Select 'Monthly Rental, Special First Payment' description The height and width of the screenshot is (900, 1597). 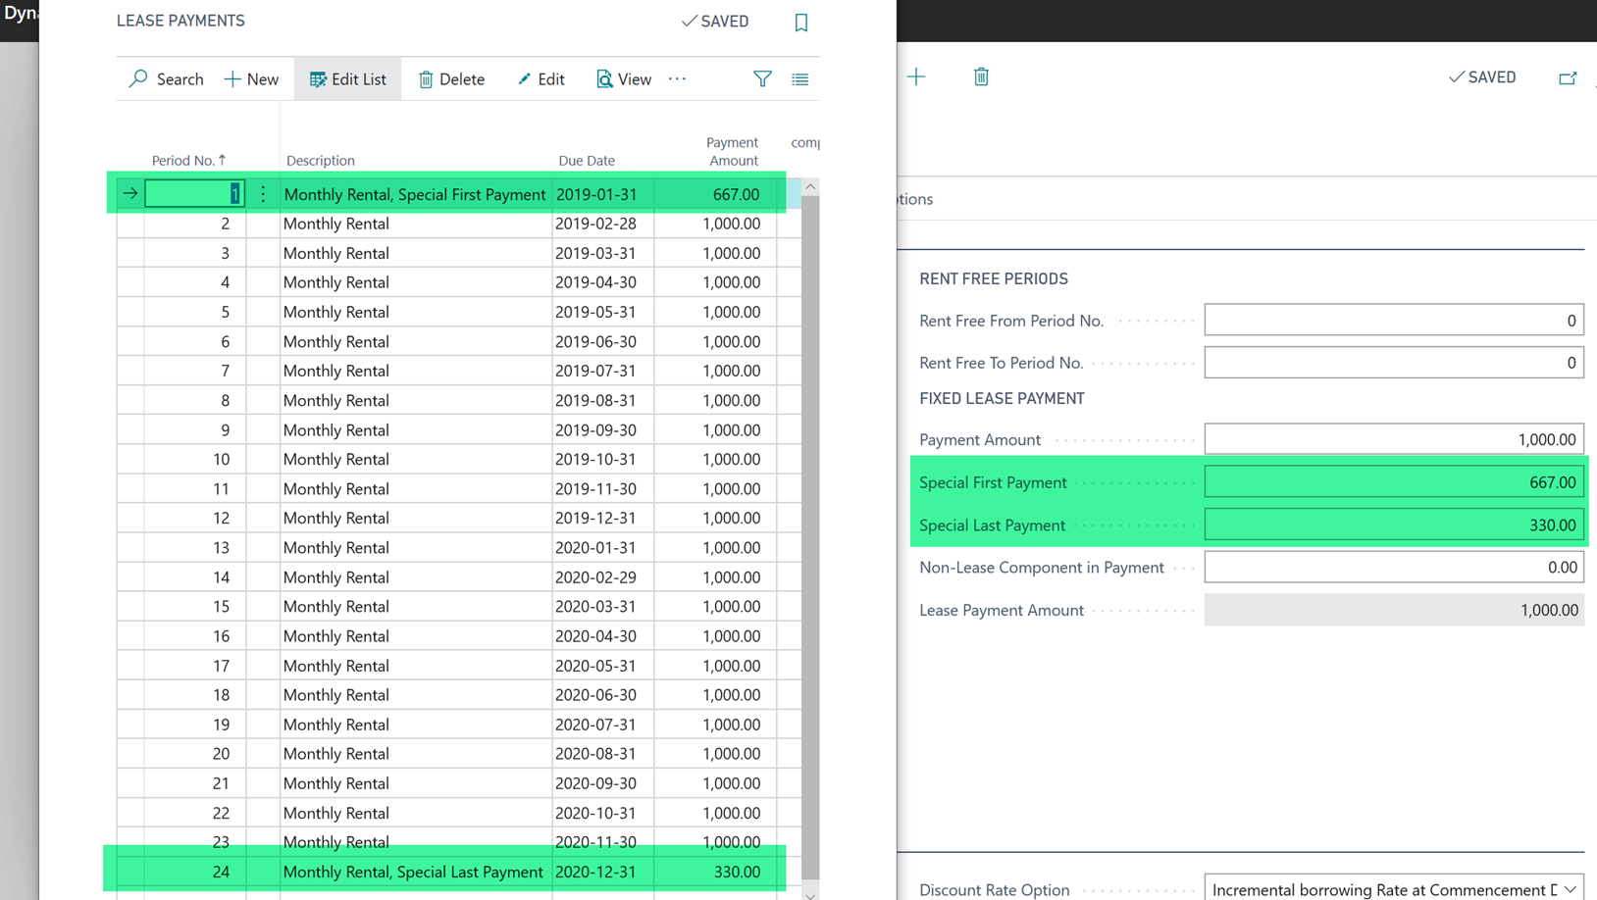pyautogui.click(x=415, y=194)
